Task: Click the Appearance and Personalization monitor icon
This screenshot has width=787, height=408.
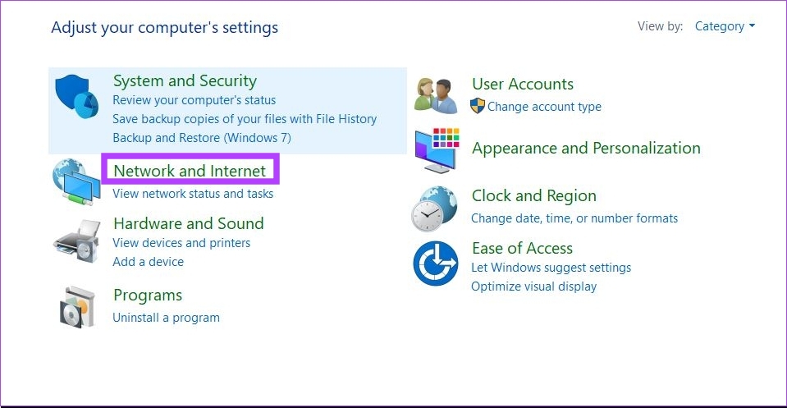Action: [x=437, y=150]
